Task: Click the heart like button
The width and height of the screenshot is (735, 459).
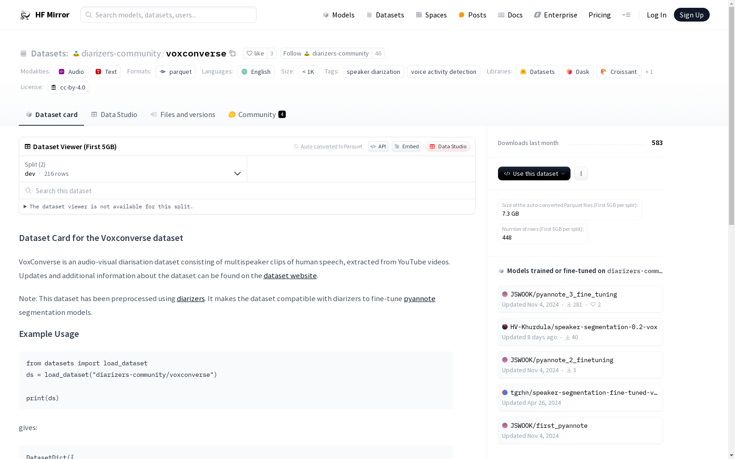Action: (x=255, y=53)
